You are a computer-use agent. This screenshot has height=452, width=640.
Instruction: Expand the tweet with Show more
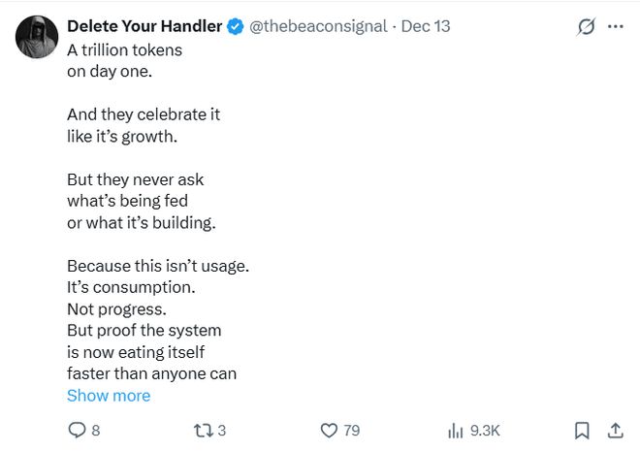[x=109, y=396]
